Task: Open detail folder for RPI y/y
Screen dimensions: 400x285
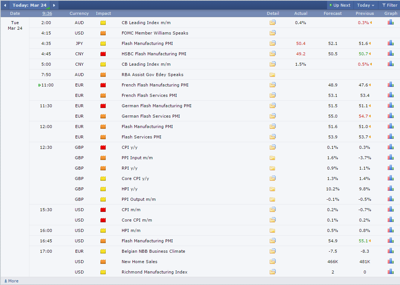Action: click(272, 168)
